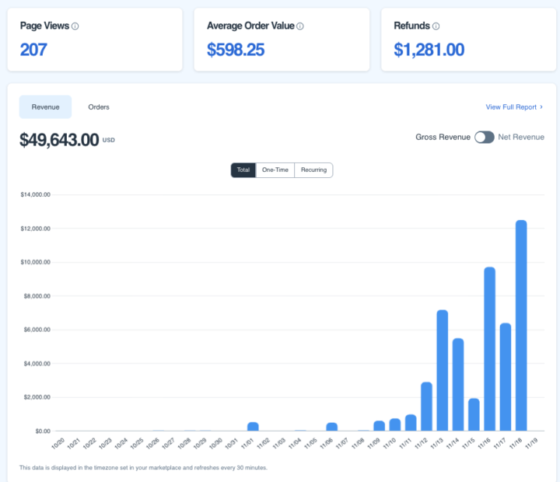
Task: Select the Total segment button
Action: [x=243, y=170]
